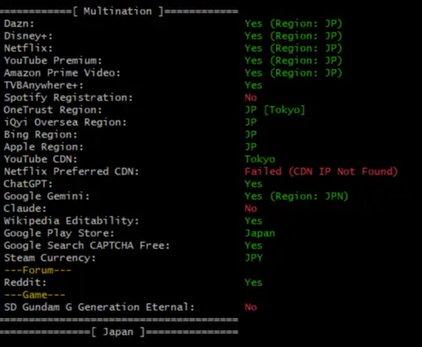
Task: Click the red 'No' beside SD Gundam
Action: click(251, 307)
